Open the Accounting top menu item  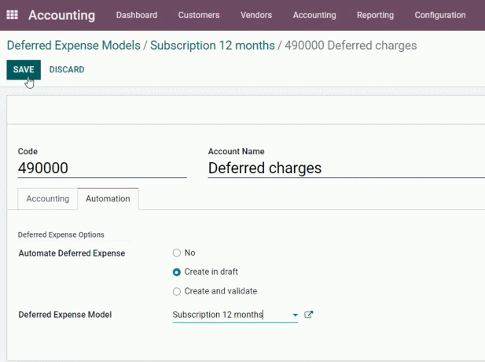click(x=314, y=15)
